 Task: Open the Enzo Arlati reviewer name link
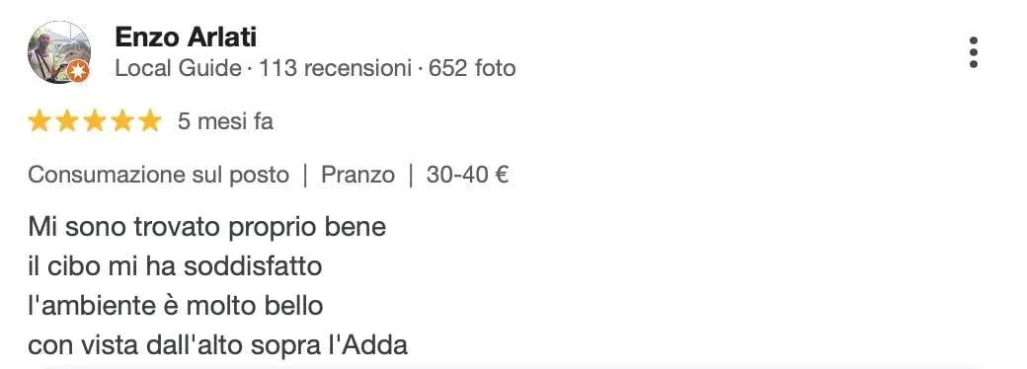[x=186, y=37]
